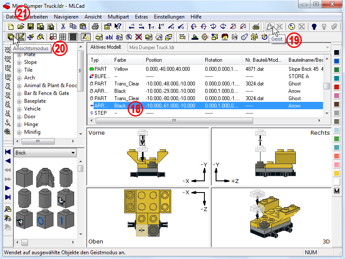Click the scissors cut icon
This screenshot has height=259, width=345.
63,27
